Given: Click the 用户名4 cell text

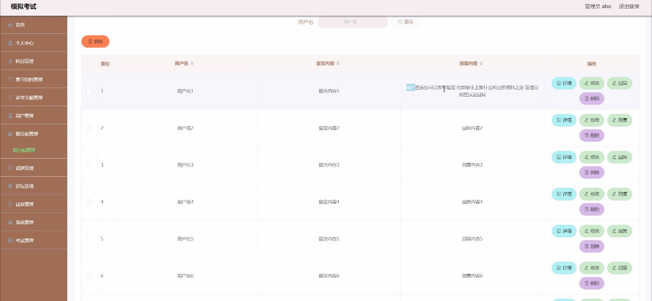Looking at the screenshot, I should [185, 202].
